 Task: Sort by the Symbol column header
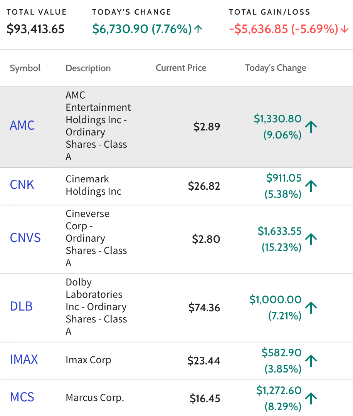25,68
